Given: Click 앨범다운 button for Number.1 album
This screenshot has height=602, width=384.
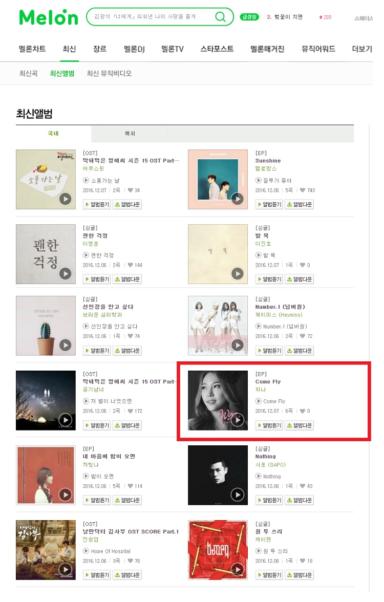Looking at the screenshot, I should coord(300,351).
